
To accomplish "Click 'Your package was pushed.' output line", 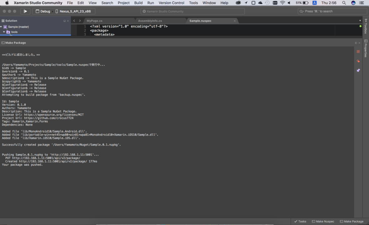I will click(22, 165).
